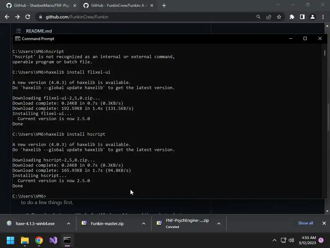The height and width of the screenshot is (248, 330).
Task: Maximize the Command Prompt window
Action: (x=305, y=39)
